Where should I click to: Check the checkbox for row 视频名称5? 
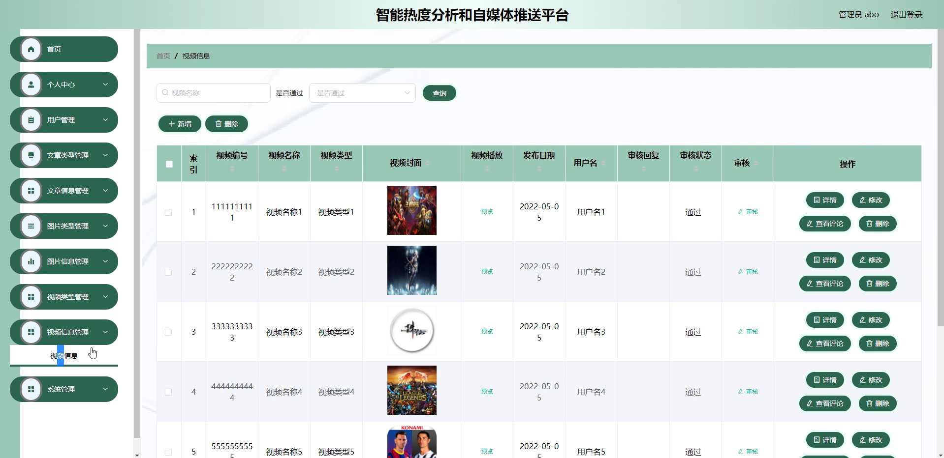168,452
